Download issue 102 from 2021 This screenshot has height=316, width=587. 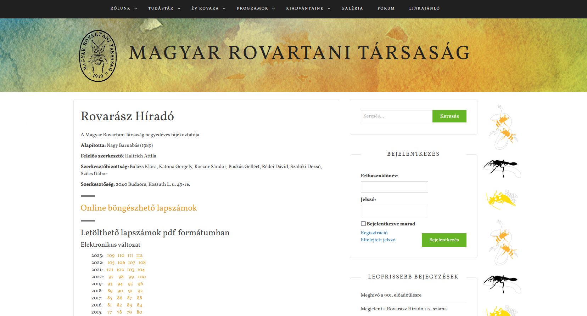click(120, 270)
